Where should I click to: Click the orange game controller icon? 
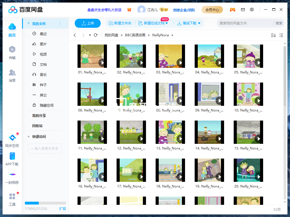click(233, 9)
